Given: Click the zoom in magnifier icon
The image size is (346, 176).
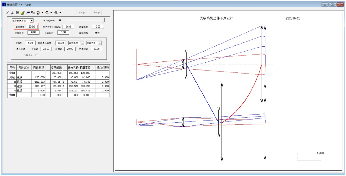Looking at the screenshot, I should (56, 13).
